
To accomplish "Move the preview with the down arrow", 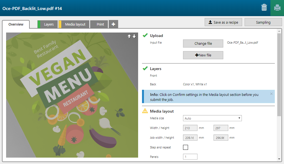I will 134,36.
